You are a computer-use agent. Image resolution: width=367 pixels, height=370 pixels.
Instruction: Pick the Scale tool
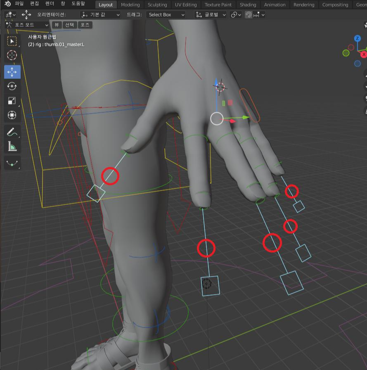coord(12,101)
